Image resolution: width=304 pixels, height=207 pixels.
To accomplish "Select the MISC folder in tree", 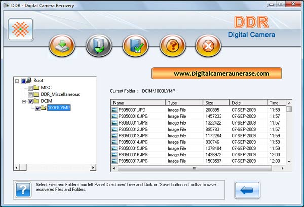I will [46, 88].
